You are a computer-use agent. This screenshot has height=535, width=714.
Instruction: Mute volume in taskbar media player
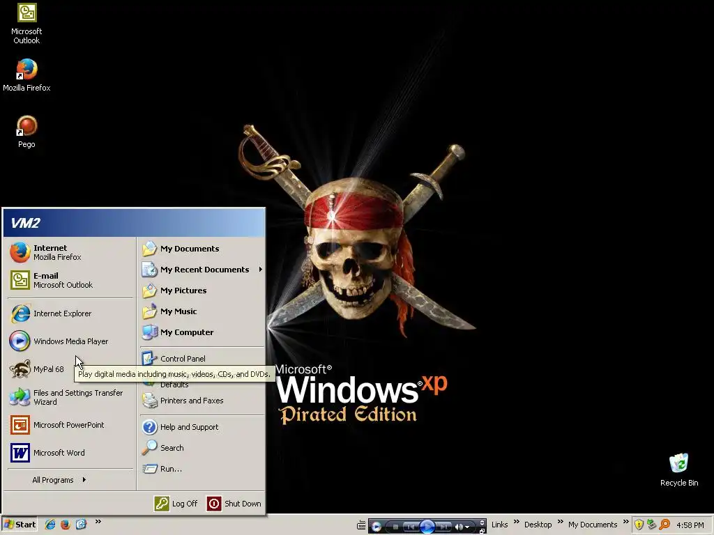coord(459,527)
